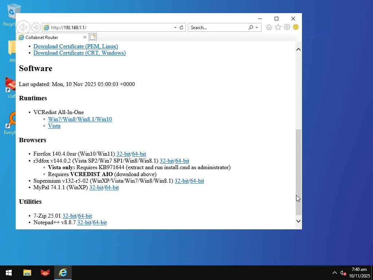Click the 'Software' heading text
Screen dimensions: 373x280
tap(36, 68)
